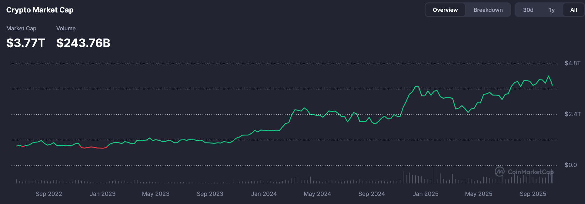Open the CoinMarketCap watermark text link
Image resolution: width=585 pixels, height=204 pixels.
(x=530, y=172)
